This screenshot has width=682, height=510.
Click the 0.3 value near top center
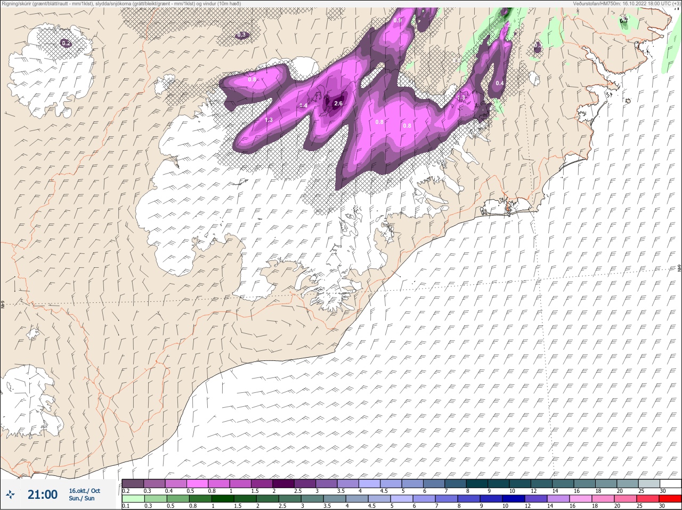(242, 35)
